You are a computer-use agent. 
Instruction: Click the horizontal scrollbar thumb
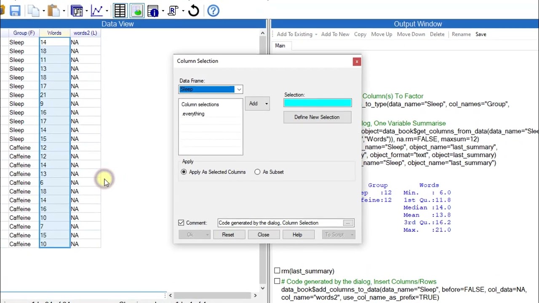point(212,295)
